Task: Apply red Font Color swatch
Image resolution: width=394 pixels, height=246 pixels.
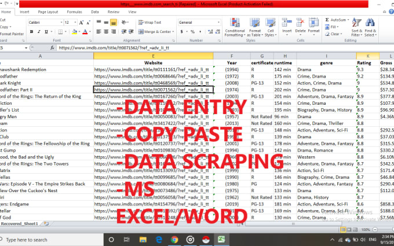Action: pyautogui.click(x=85, y=32)
